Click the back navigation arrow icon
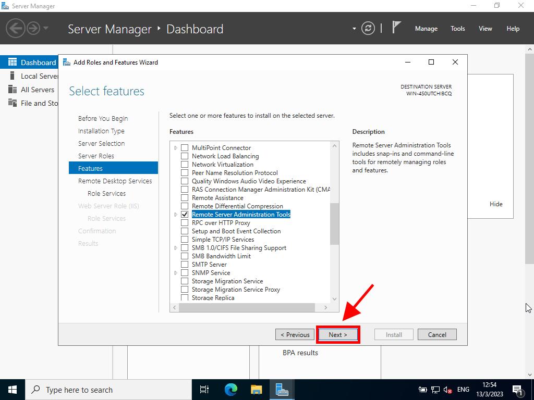Image resolution: width=534 pixels, height=400 pixels. 16,28
